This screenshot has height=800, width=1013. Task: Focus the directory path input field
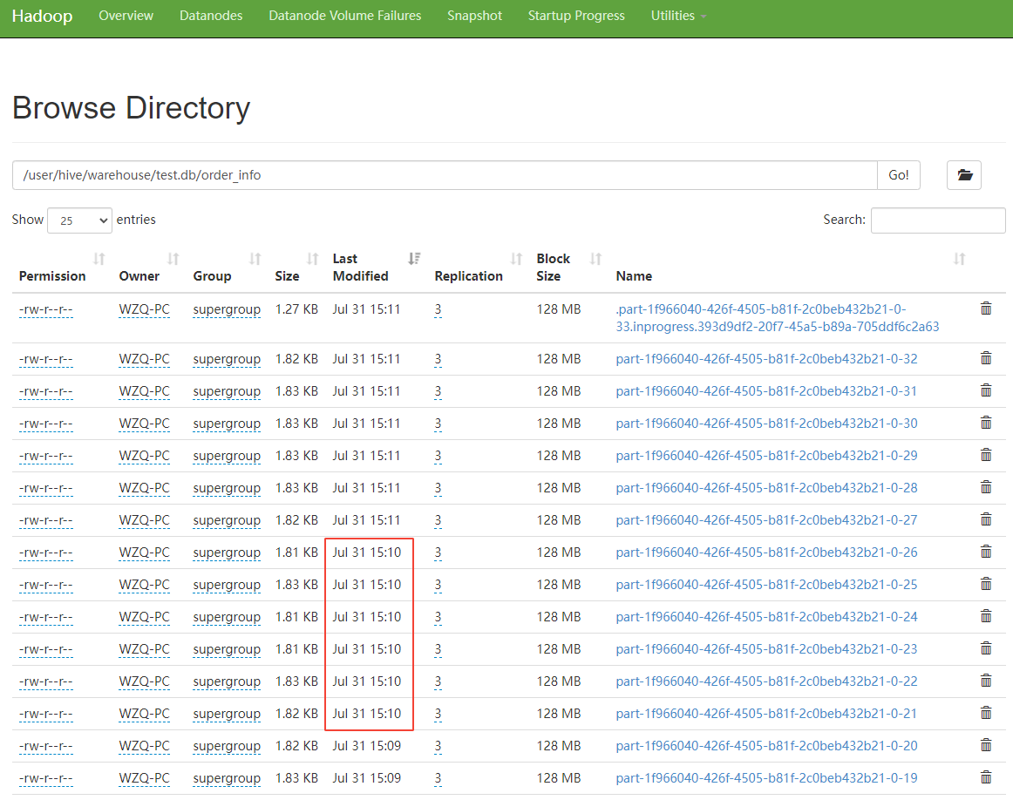pos(445,175)
